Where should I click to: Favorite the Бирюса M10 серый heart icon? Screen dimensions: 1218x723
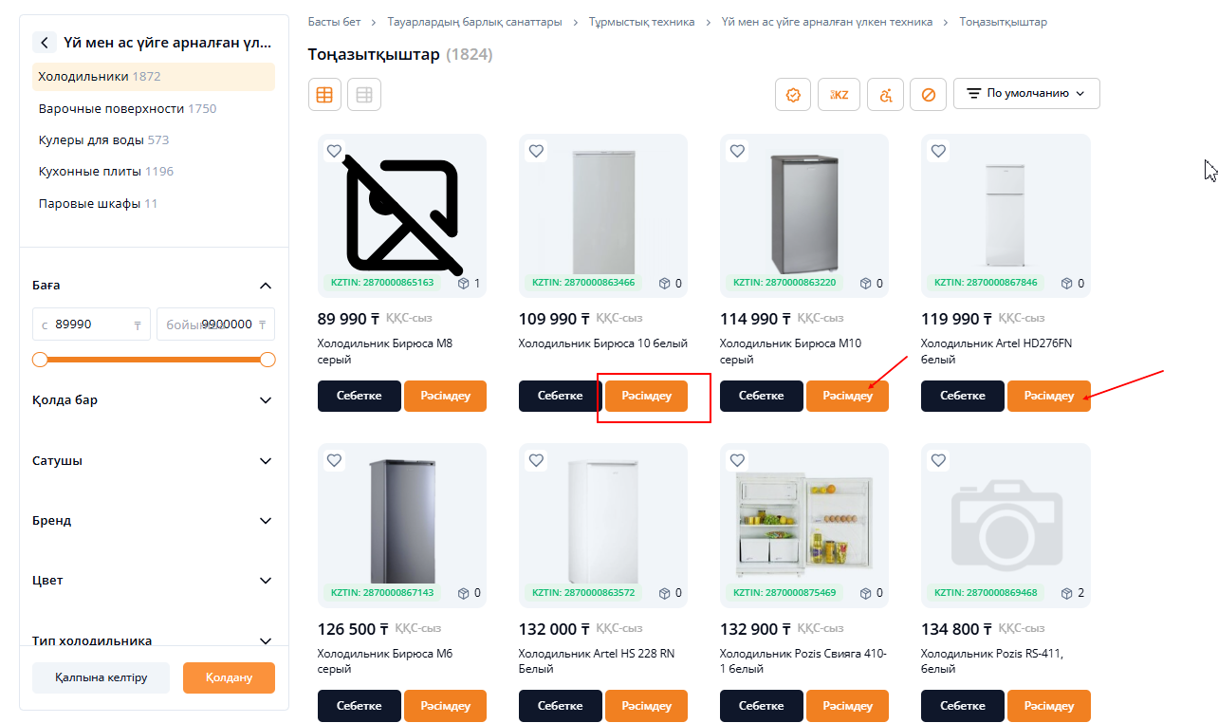point(737,150)
